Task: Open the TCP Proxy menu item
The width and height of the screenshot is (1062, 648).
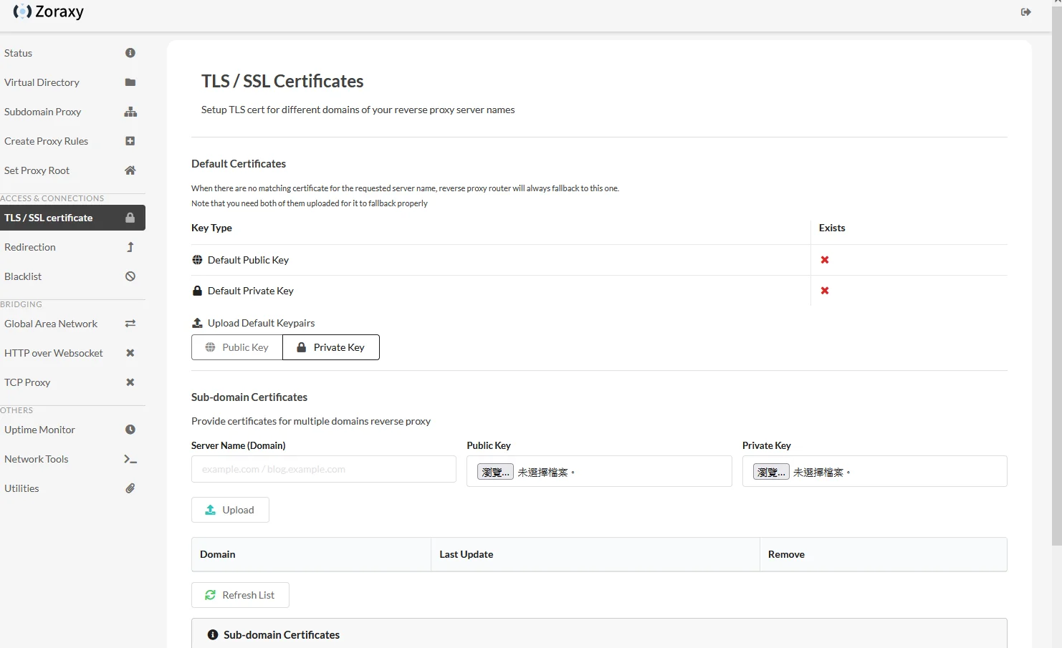Action: [x=72, y=382]
